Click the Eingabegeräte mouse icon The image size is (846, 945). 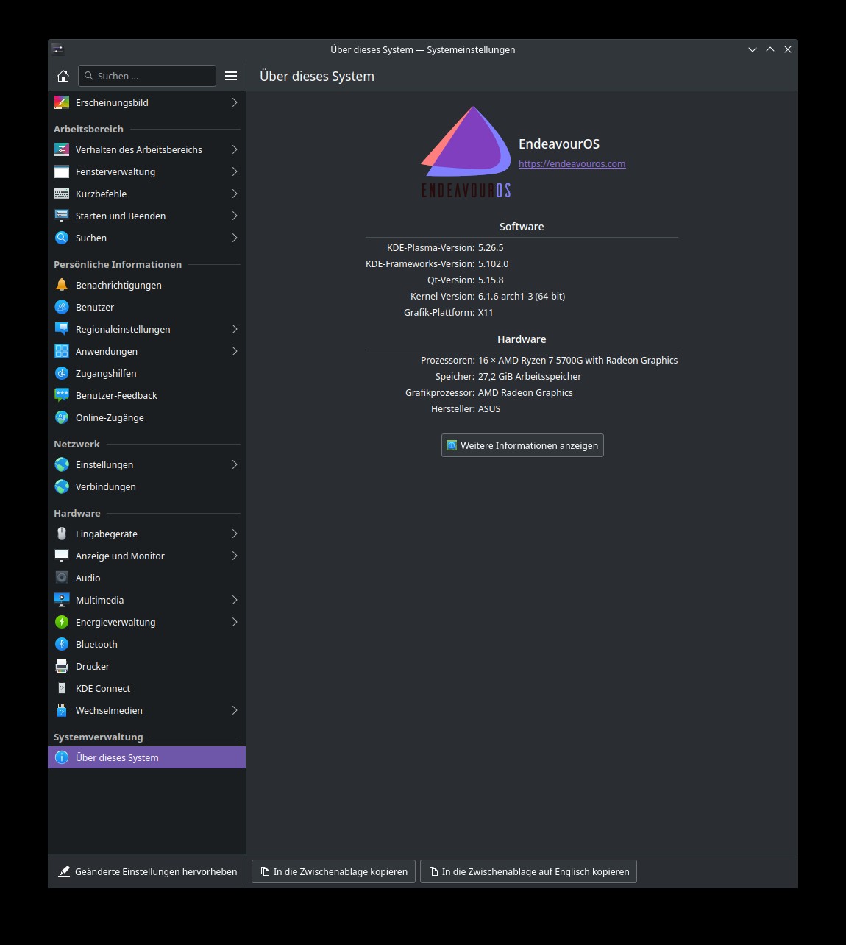(x=62, y=534)
